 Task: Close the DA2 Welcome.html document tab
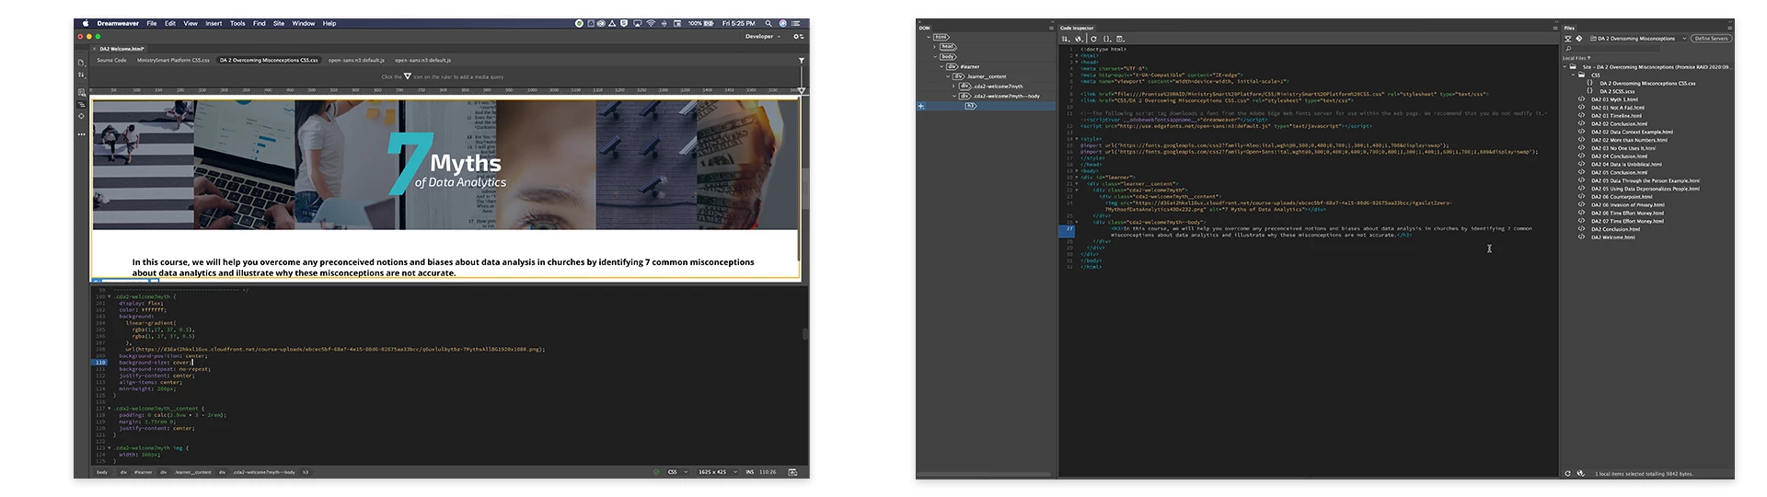[x=94, y=49]
